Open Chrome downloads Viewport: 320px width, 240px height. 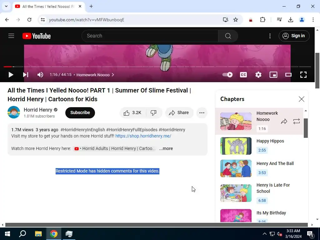coord(290,20)
